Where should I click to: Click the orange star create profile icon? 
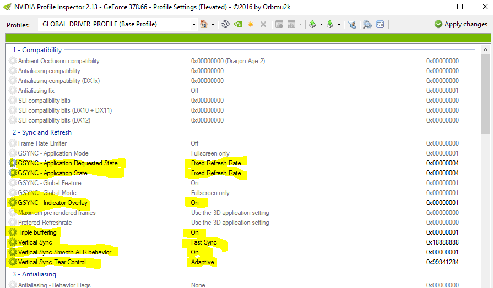[251, 24]
